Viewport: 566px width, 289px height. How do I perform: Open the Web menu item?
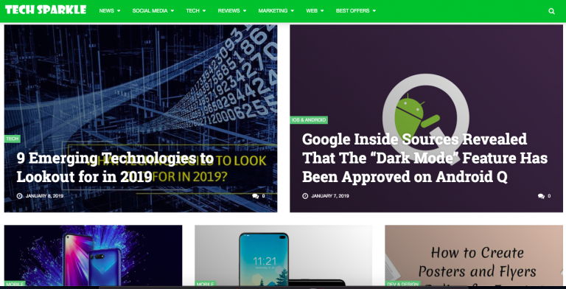(315, 11)
